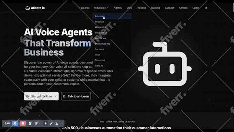Image resolution: width=234 pixels, height=132 pixels.
Task: Toggle the light/dark theme sun icon
Action: pos(206,8)
